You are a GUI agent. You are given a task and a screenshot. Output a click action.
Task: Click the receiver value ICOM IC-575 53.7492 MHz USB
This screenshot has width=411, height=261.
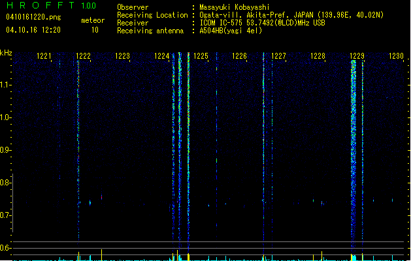point(262,23)
